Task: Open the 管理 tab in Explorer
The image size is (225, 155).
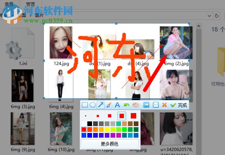Action: click(30, 4)
